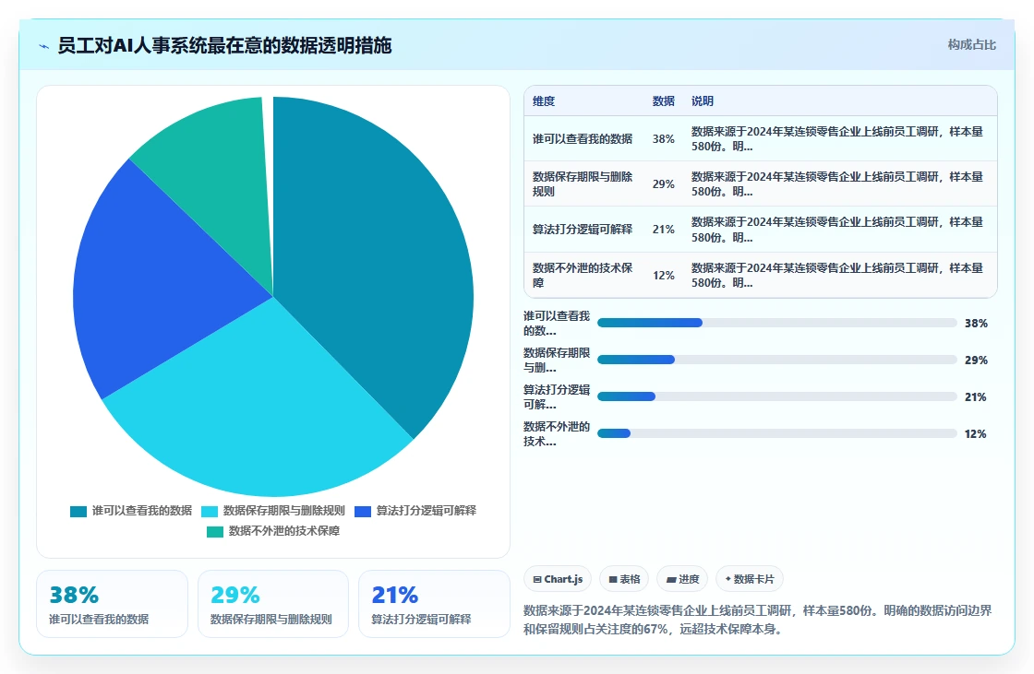Select the 表格 chip
Image resolution: width=1034 pixels, height=674 pixels.
coord(624,579)
